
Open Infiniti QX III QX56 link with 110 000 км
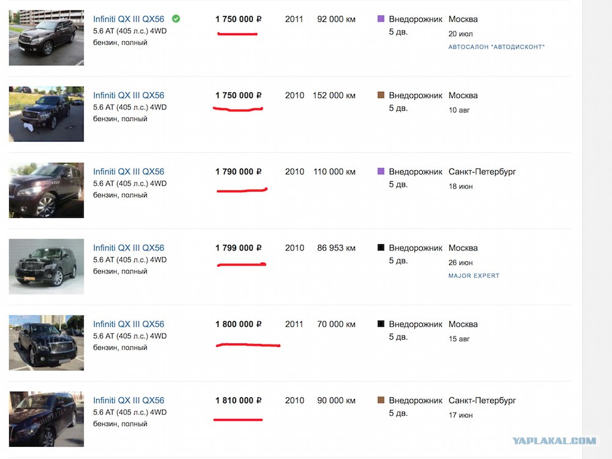(x=129, y=171)
